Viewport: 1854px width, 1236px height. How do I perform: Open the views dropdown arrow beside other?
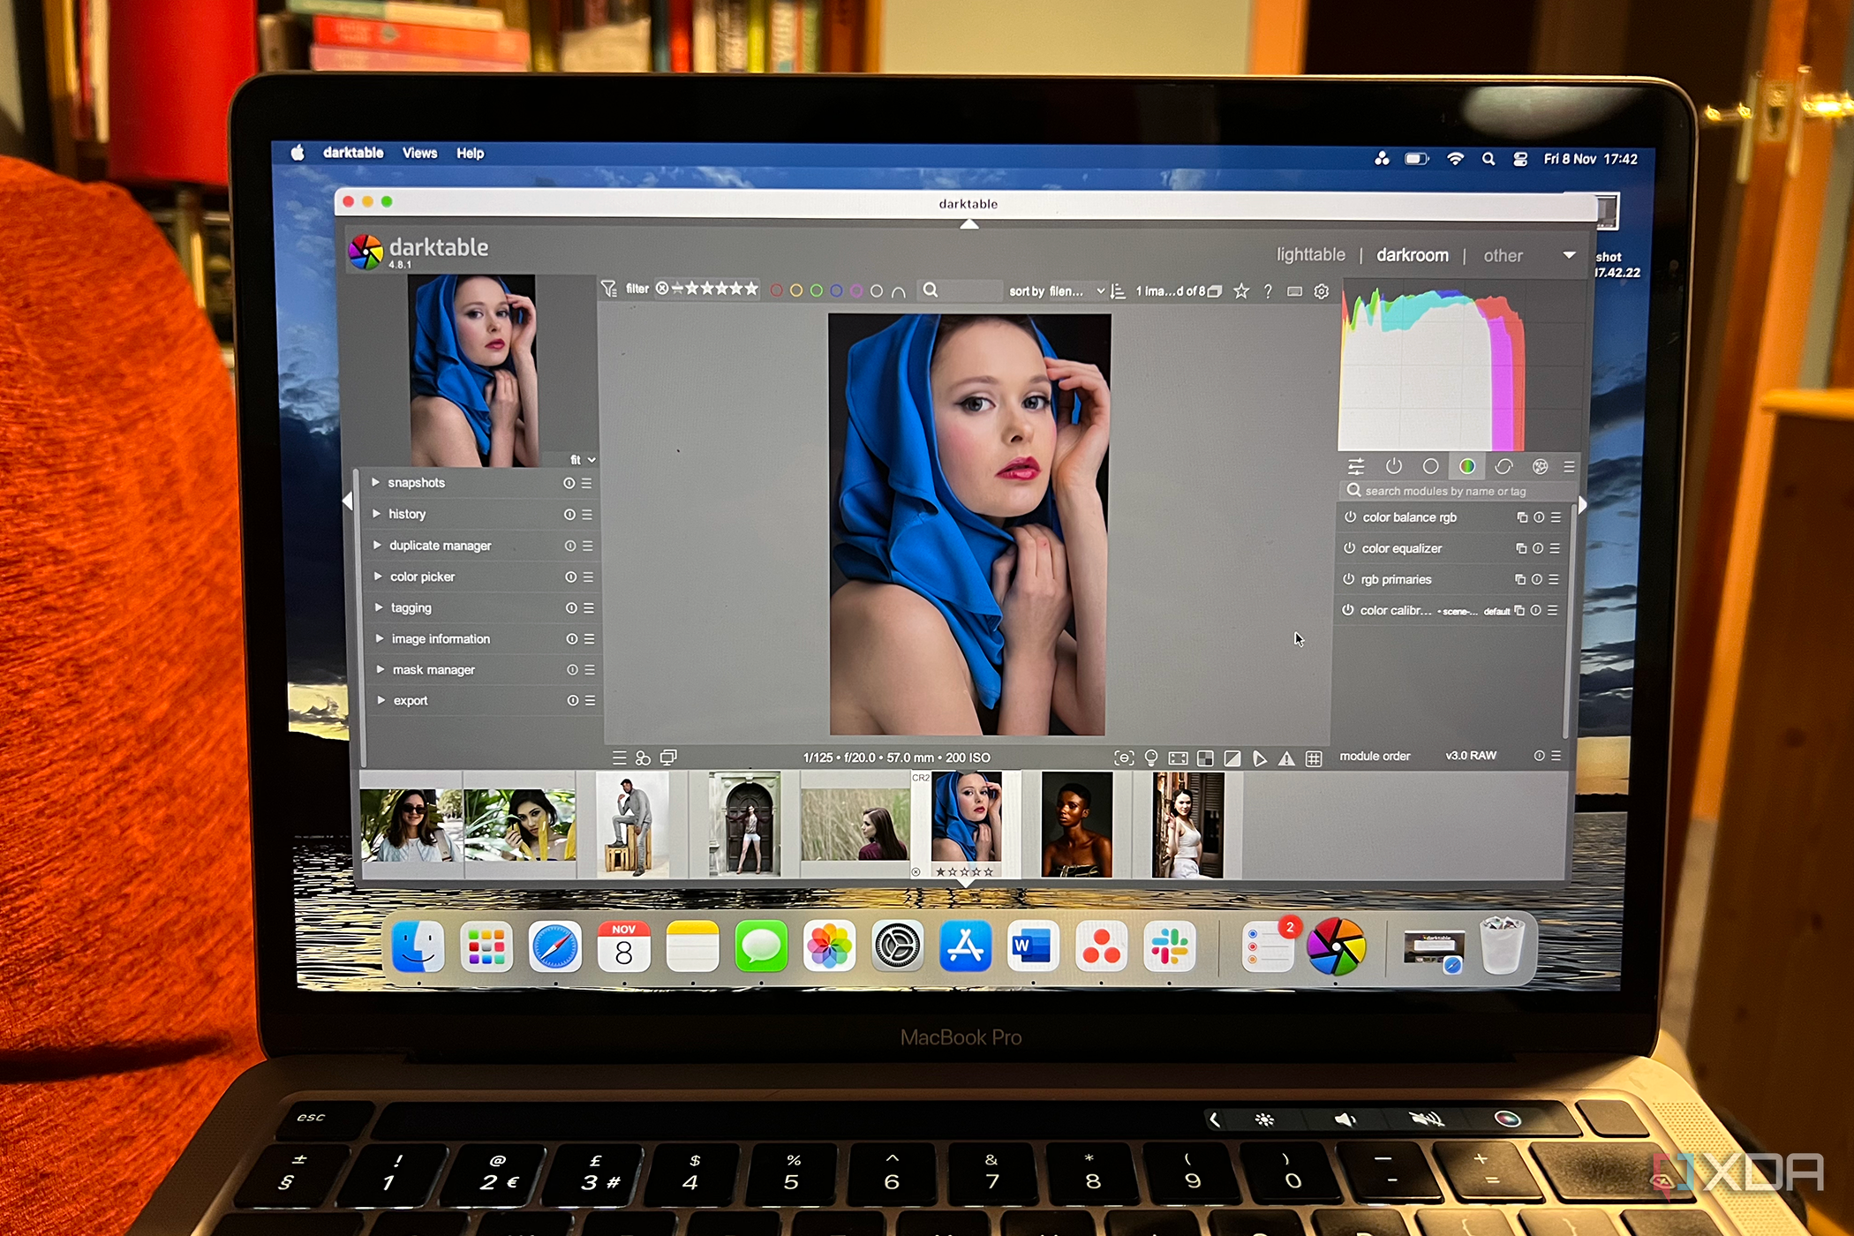(x=1569, y=255)
